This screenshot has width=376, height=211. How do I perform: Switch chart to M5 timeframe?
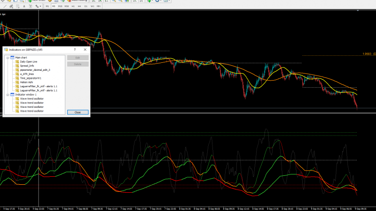pos(54,6)
